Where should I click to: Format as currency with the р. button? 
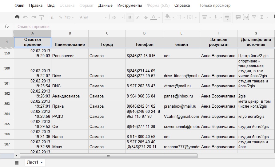coord(53,17)
